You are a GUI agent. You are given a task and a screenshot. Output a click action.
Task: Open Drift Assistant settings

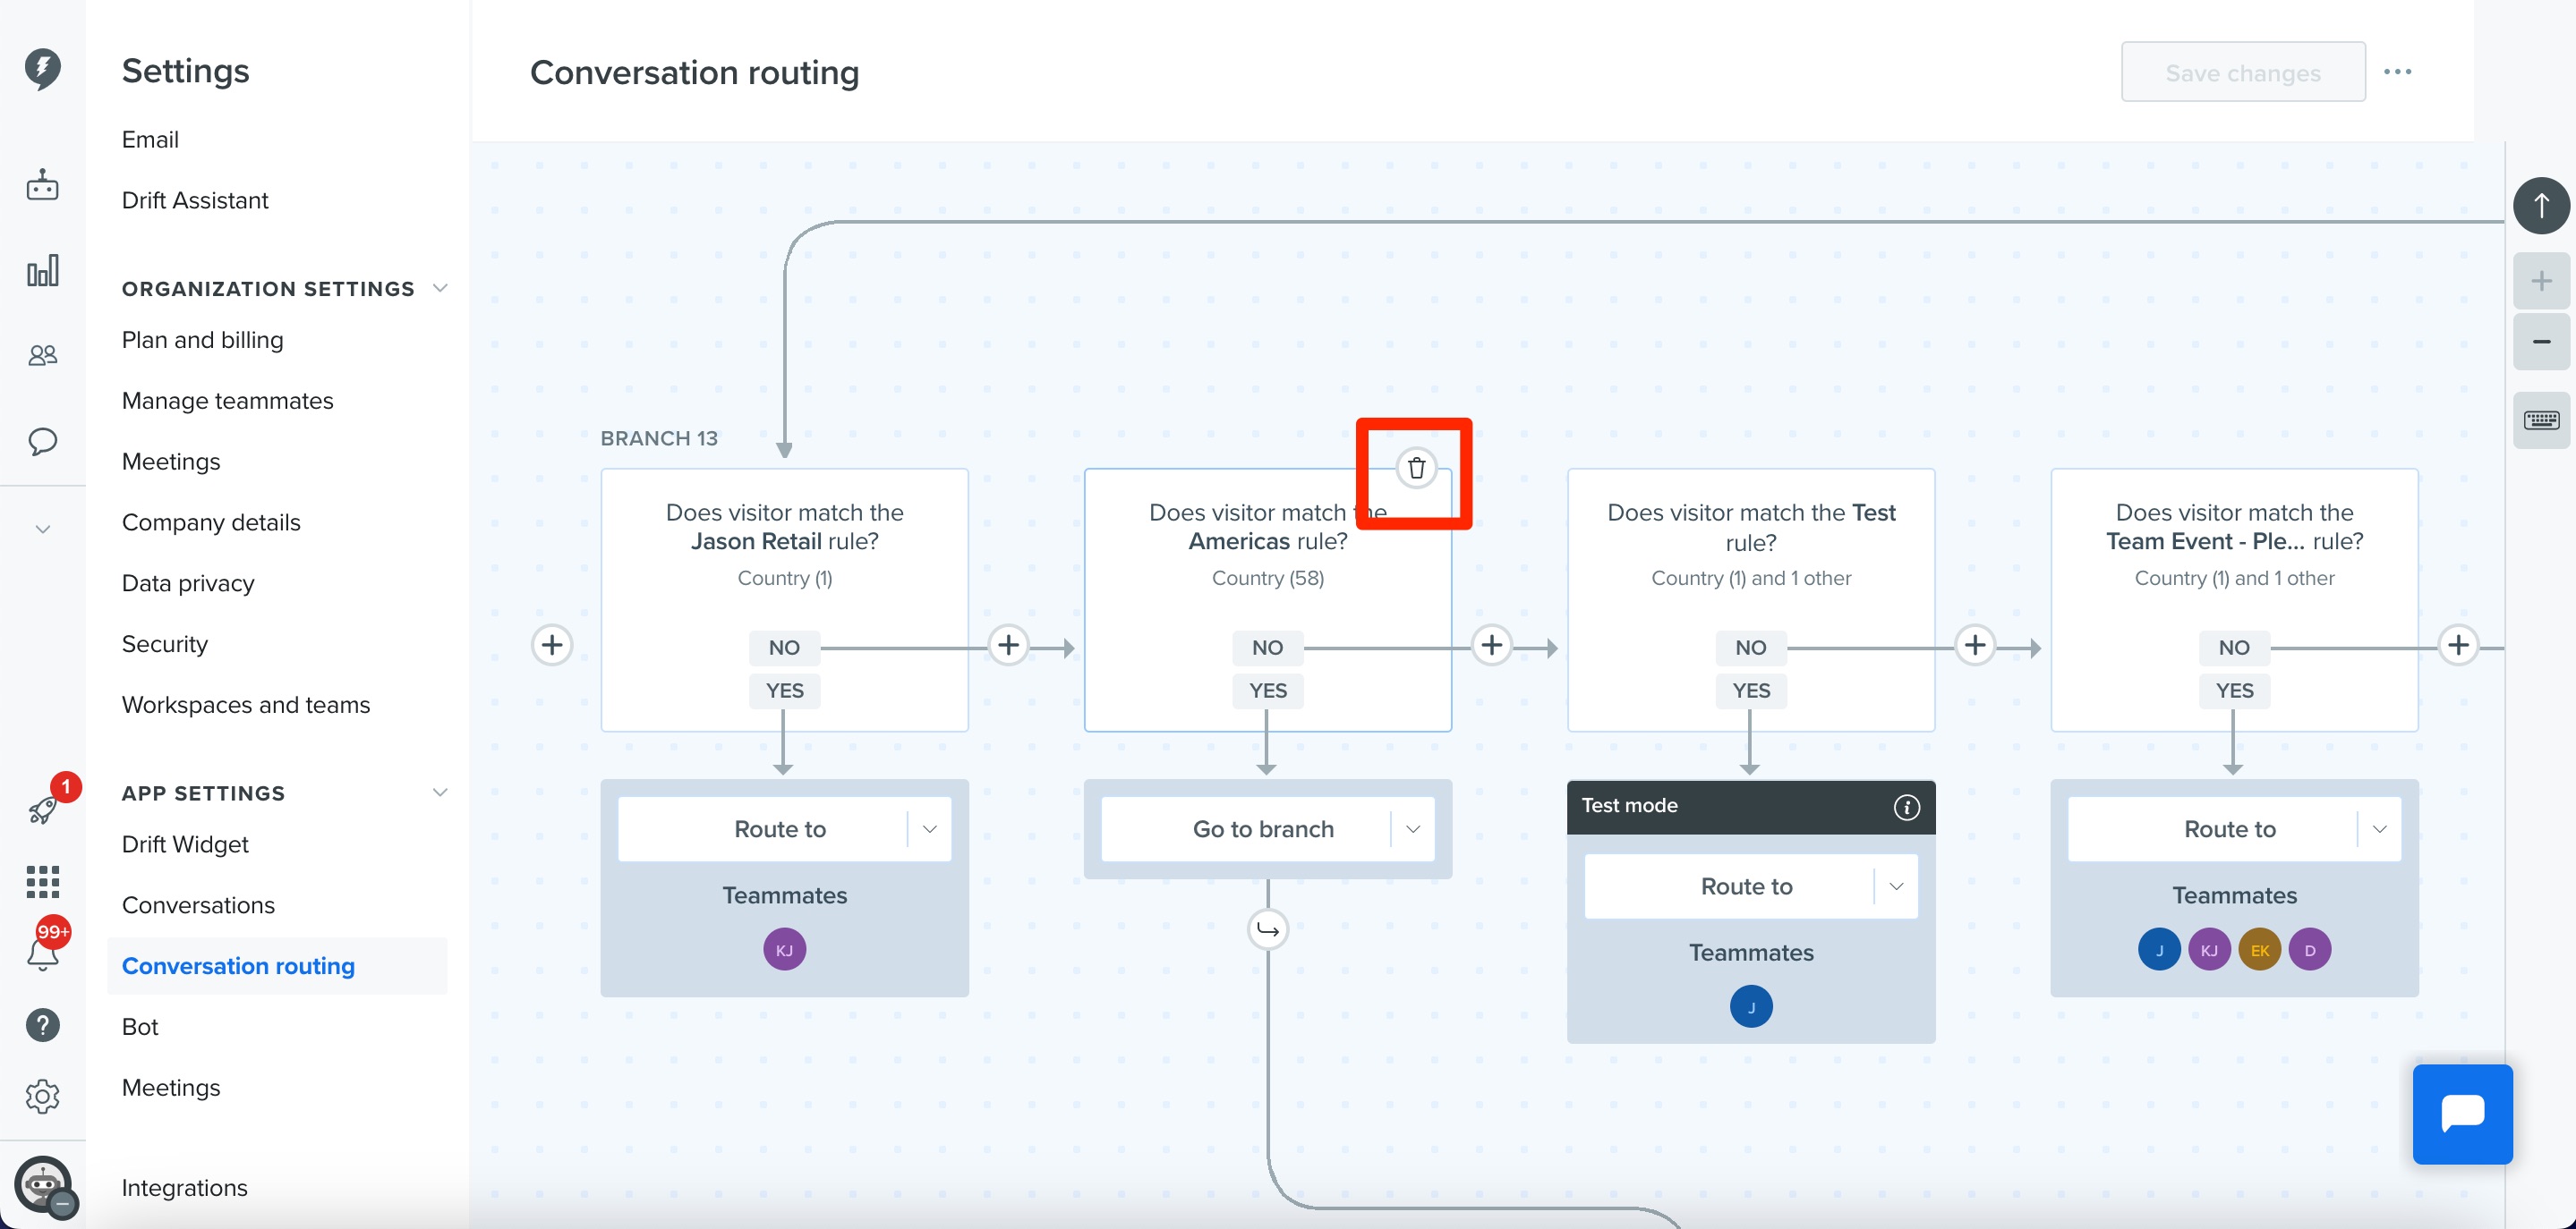coord(195,199)
